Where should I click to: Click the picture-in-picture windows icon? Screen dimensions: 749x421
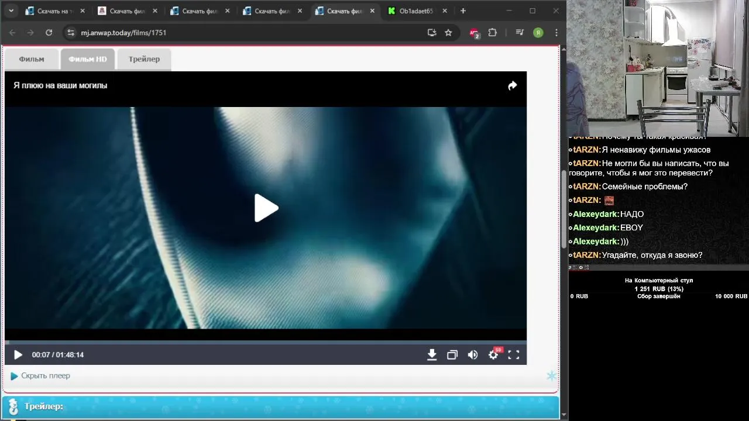(x=452, y=355)
